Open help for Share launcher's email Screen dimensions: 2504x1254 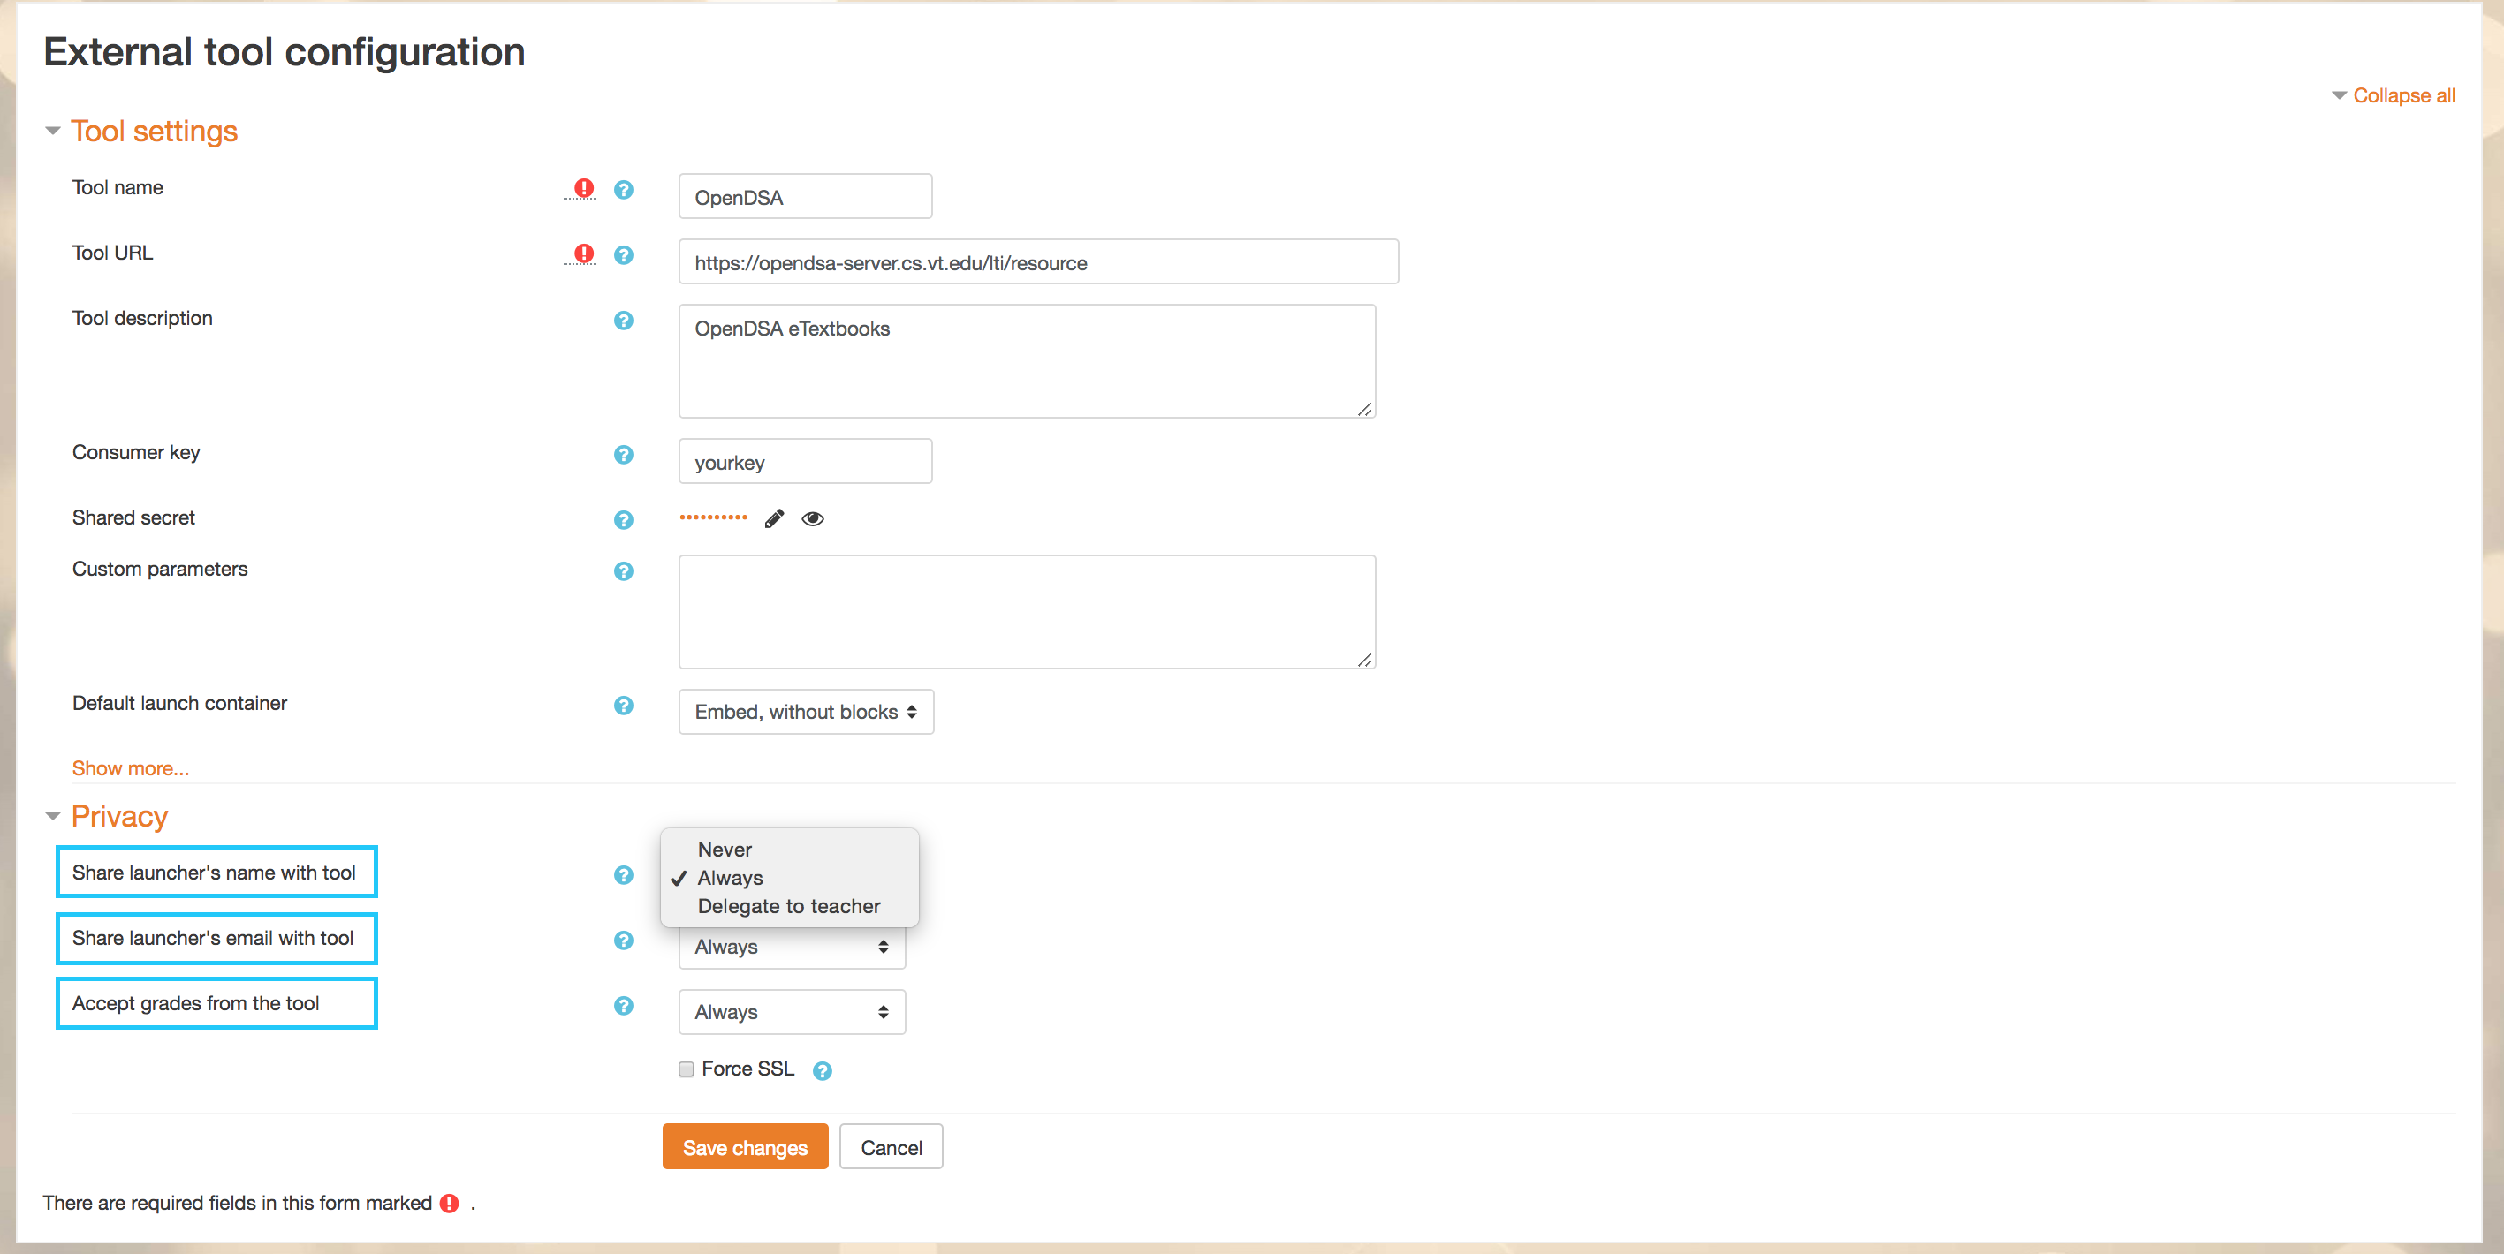click(x=624, y=940)
